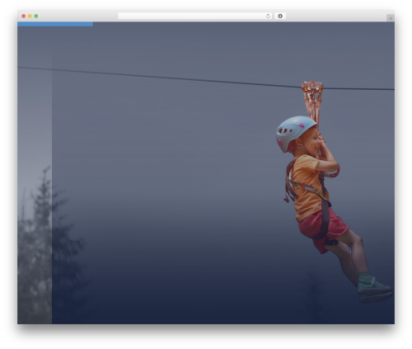Reload the page using the refresh icon
The width and height of the screenshot is (412, 349).
[x=268, y=16]
